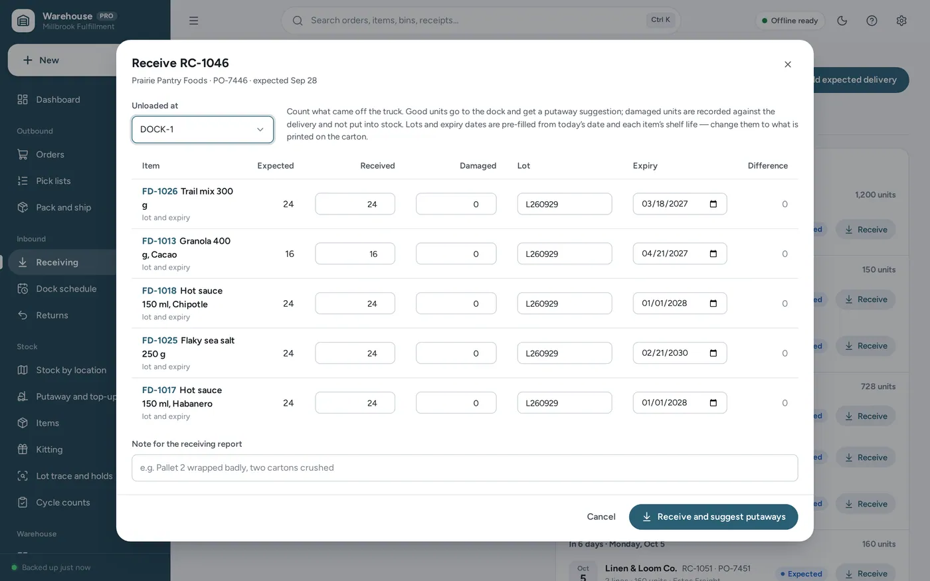Image resolution: width=930 pixels, height=581 pixels.
Task: Open date picker for Habanero hot sauce expiry
Action: 713,403
